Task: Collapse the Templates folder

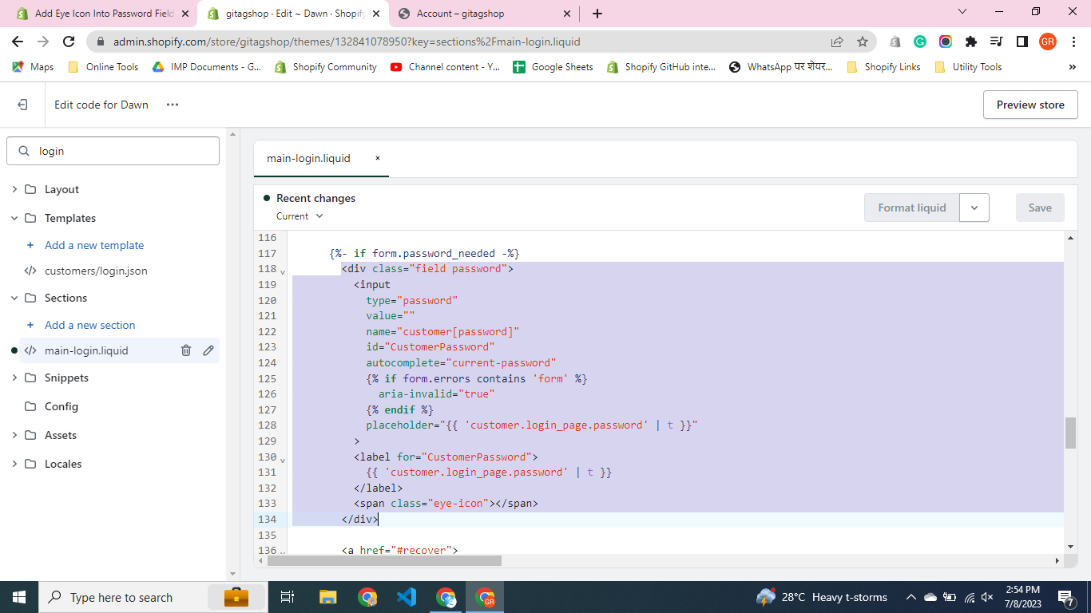Action: point(14,218)
